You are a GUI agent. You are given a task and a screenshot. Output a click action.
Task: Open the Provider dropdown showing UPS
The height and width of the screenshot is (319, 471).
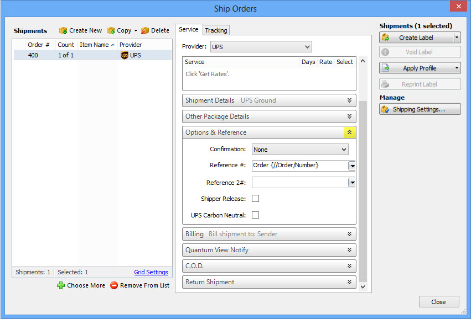tap(261, 47)
